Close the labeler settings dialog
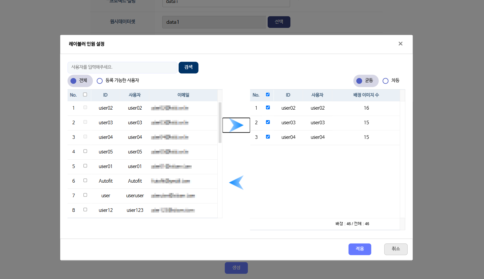Screen dimensions: 484x279 pos(400,44)
